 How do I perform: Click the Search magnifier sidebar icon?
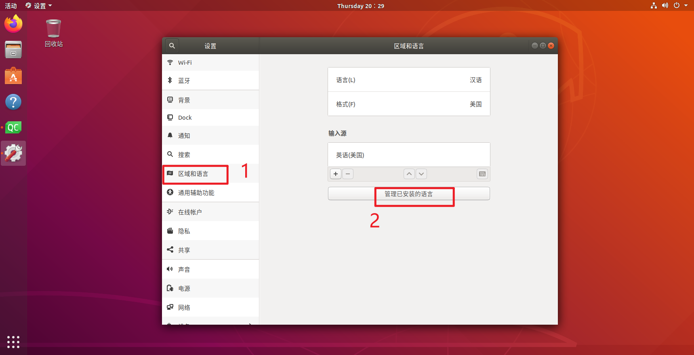(x=170, y=154)
